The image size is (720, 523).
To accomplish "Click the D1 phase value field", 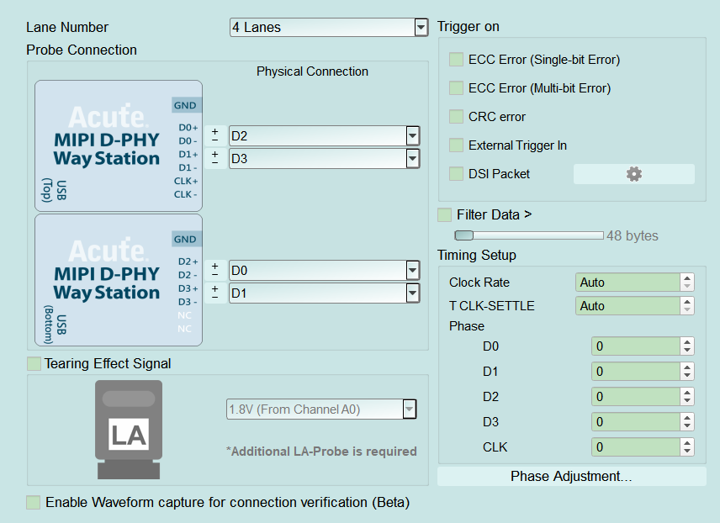I will 636,372.
